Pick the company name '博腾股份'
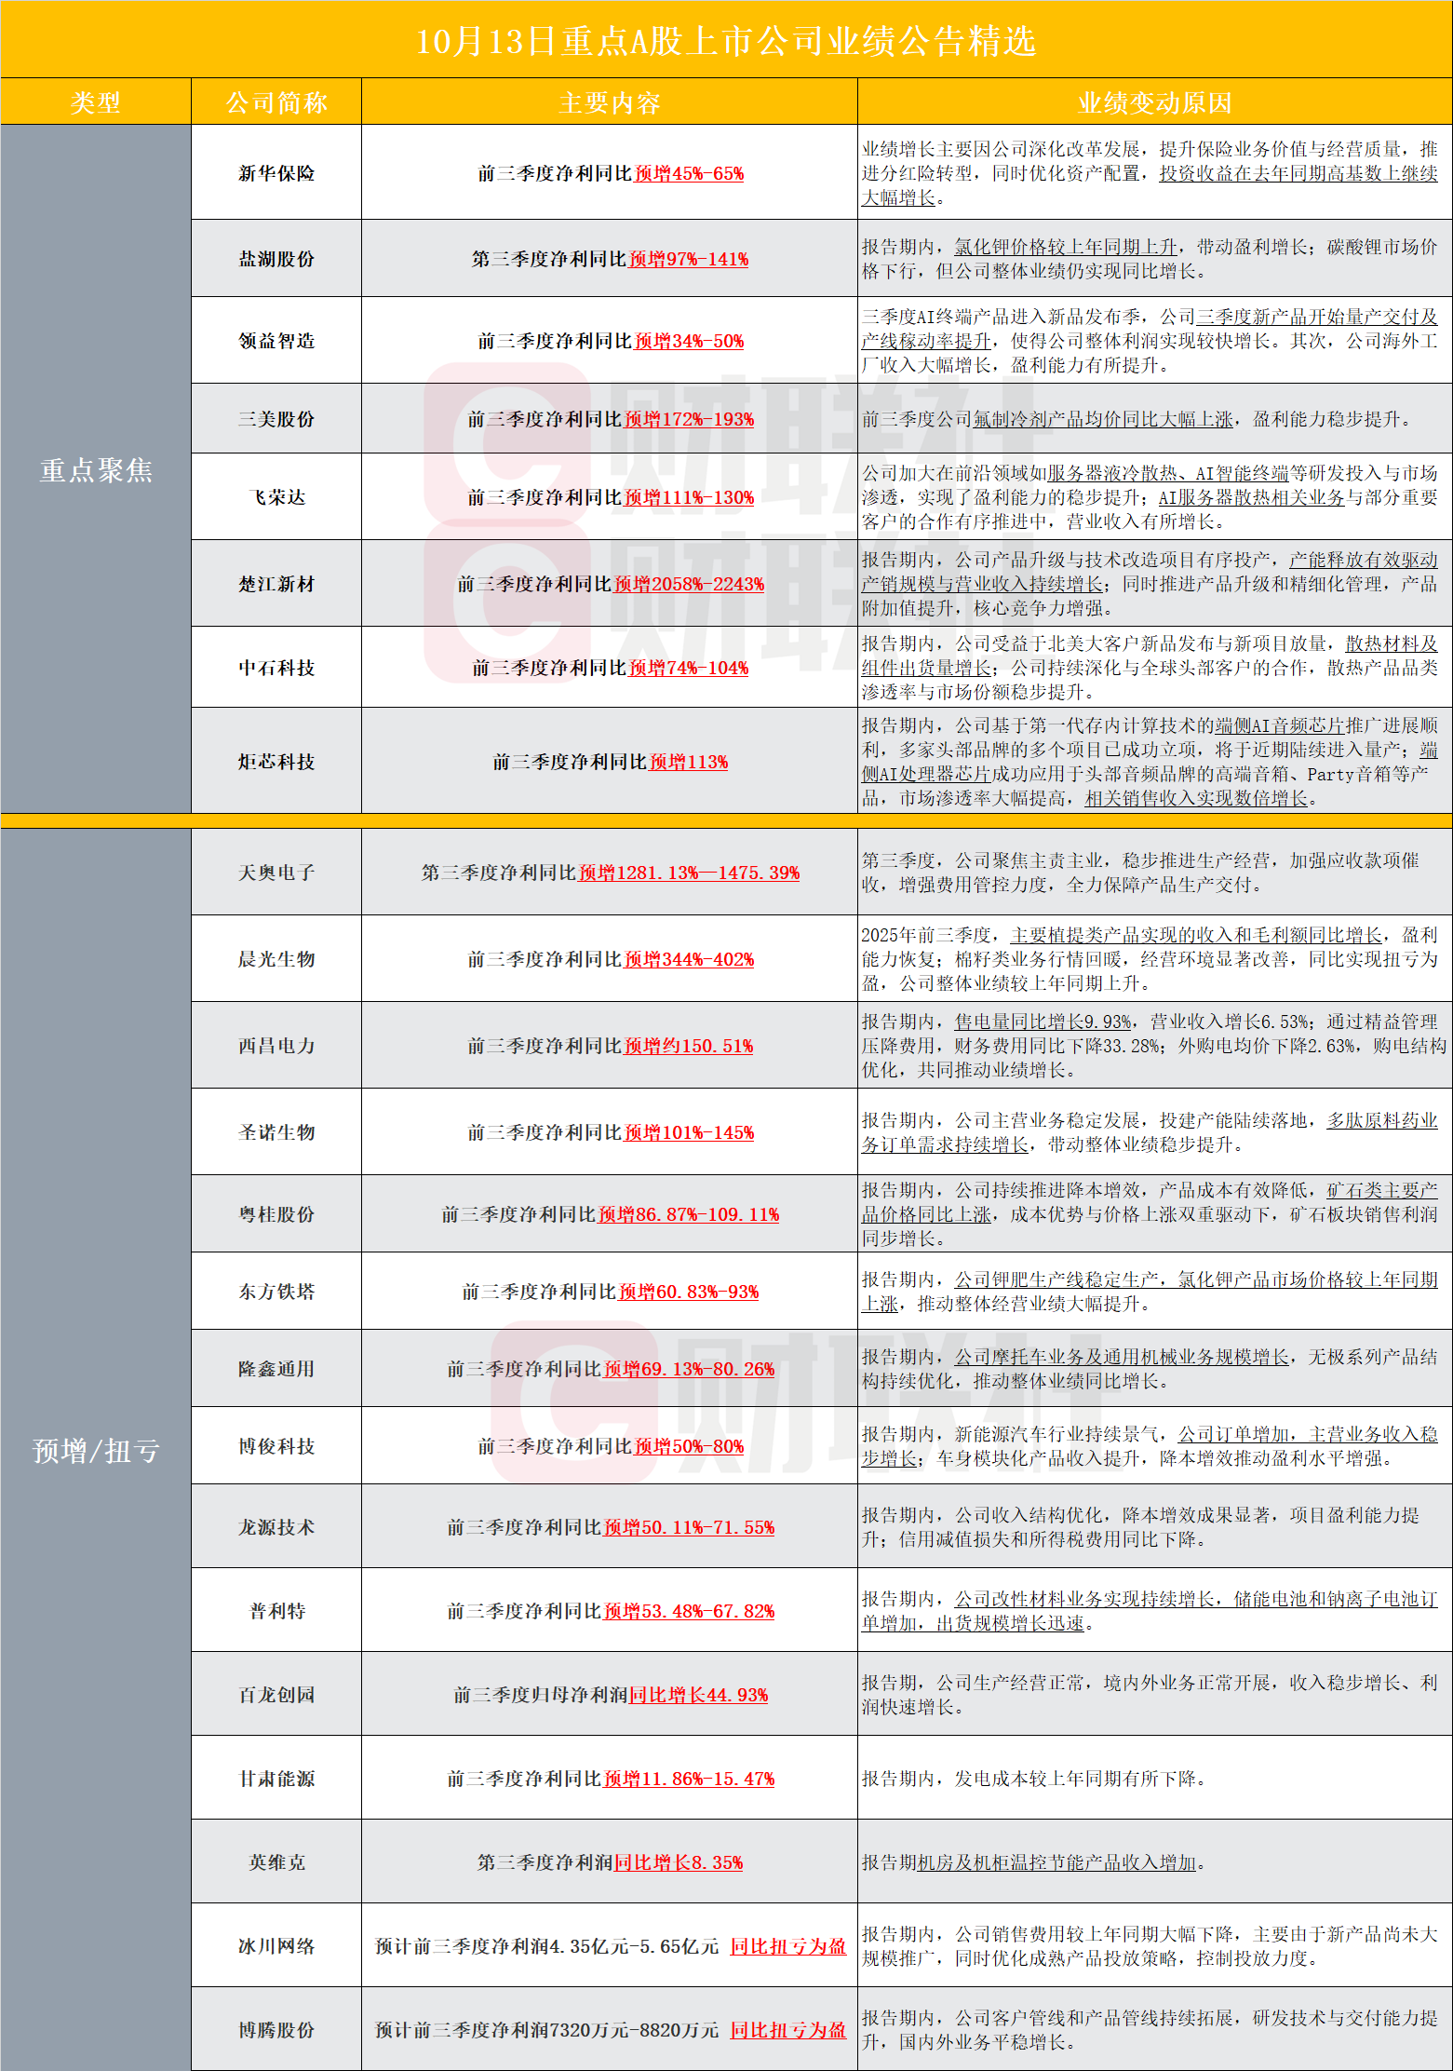 coord(276,2030)
